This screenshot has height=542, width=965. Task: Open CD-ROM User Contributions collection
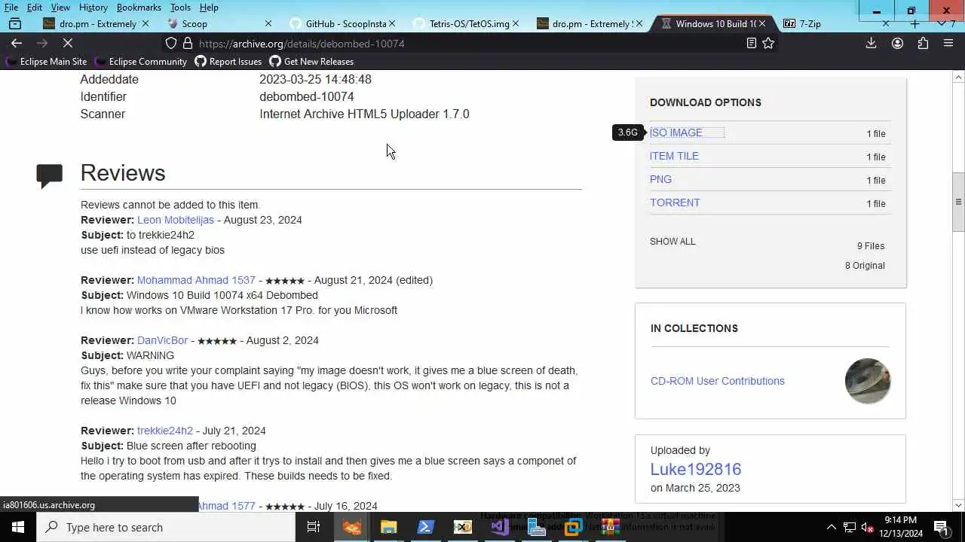tap(718, 381)
